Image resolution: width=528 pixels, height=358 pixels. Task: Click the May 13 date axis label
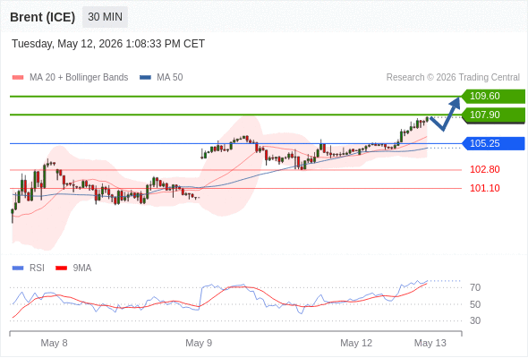[430, 343]
